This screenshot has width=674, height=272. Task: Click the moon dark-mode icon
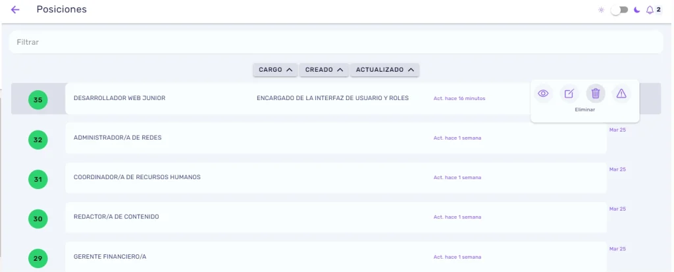(637, 10)
